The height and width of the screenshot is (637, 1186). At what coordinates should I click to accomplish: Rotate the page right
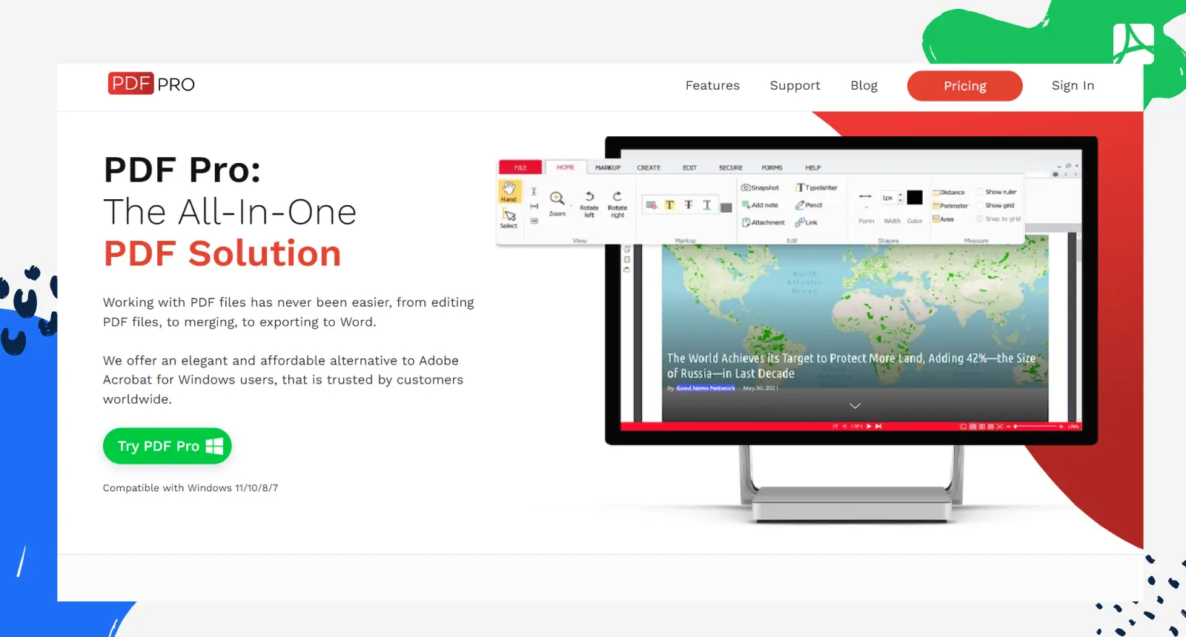coord(617,204)
